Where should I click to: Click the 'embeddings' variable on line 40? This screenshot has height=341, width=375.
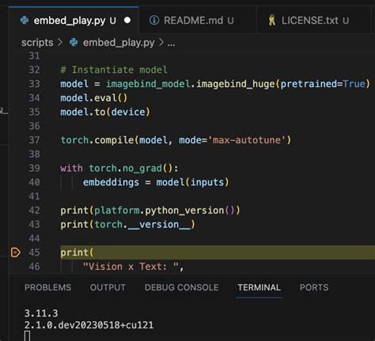pyautogui.click(x=111, y=182)
